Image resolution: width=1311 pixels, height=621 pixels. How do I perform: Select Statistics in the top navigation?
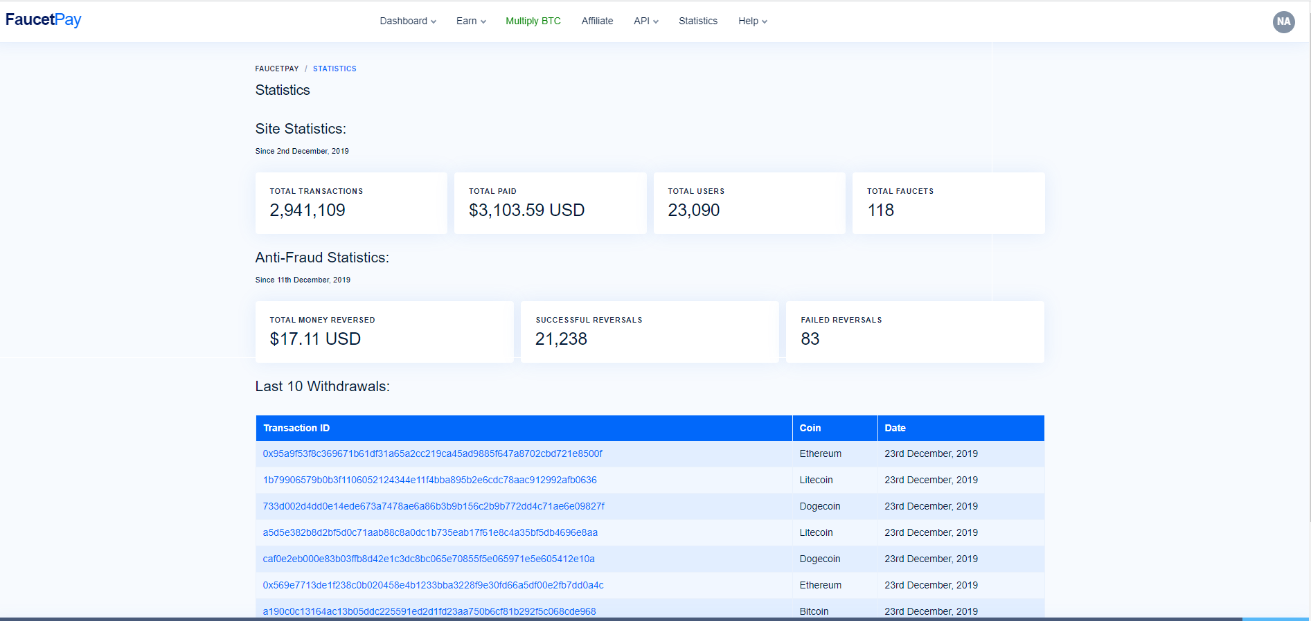(x=697, y=21)
